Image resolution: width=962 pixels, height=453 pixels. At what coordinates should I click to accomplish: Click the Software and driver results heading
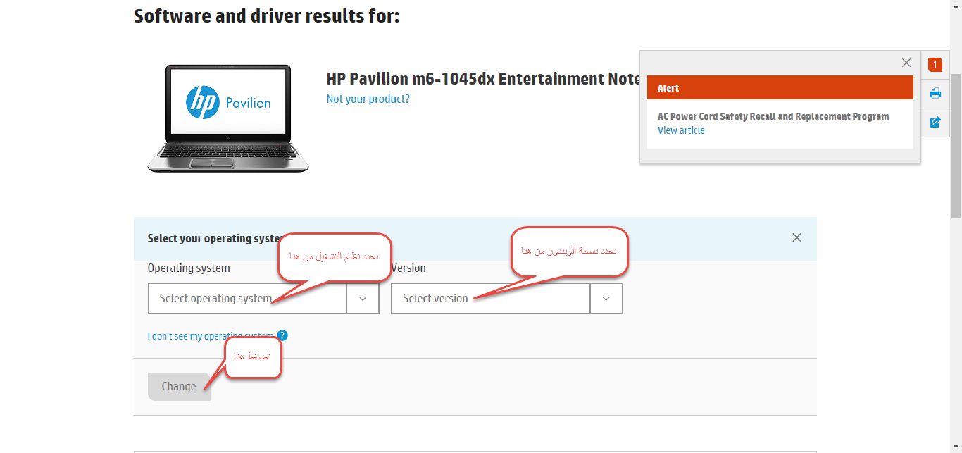tap(267, 15)
